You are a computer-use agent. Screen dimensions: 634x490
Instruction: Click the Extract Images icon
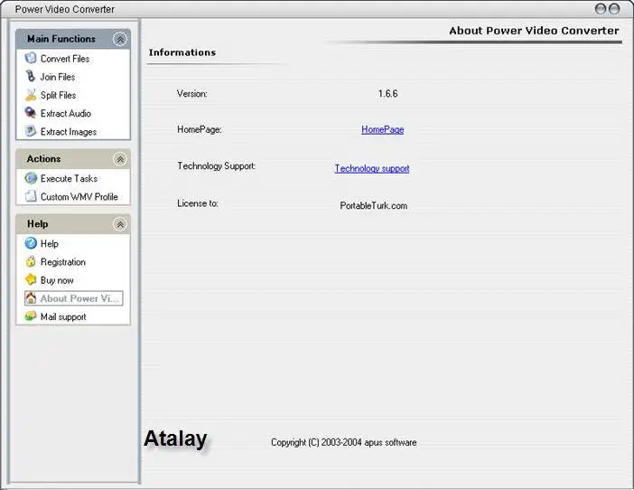[x=31, y=131]
